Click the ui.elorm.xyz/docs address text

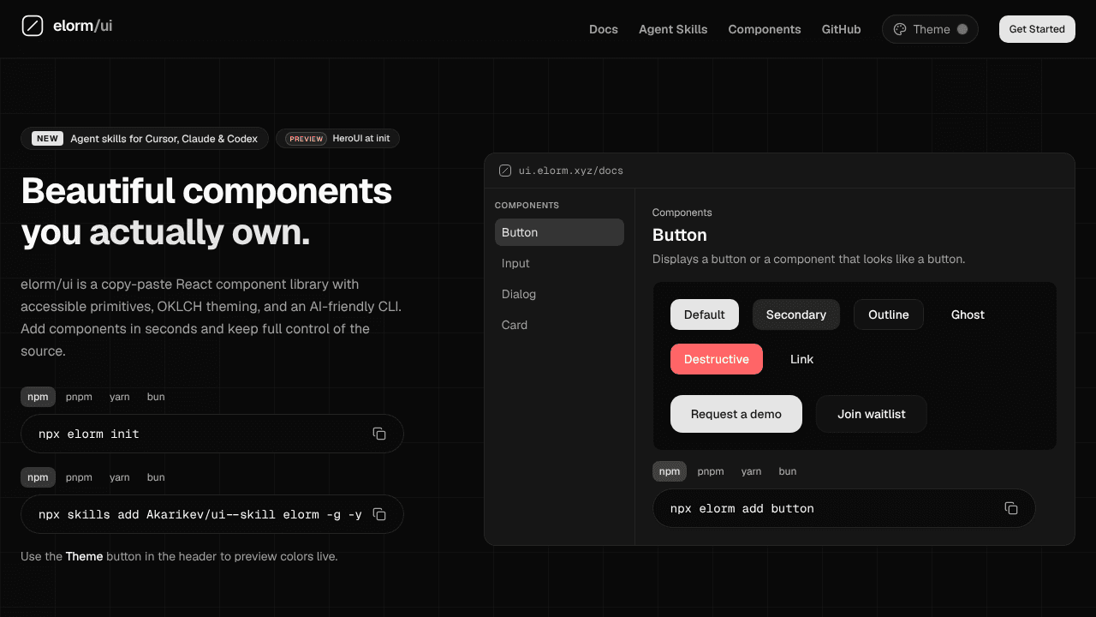pyautogui.click(x=571, y=171)
